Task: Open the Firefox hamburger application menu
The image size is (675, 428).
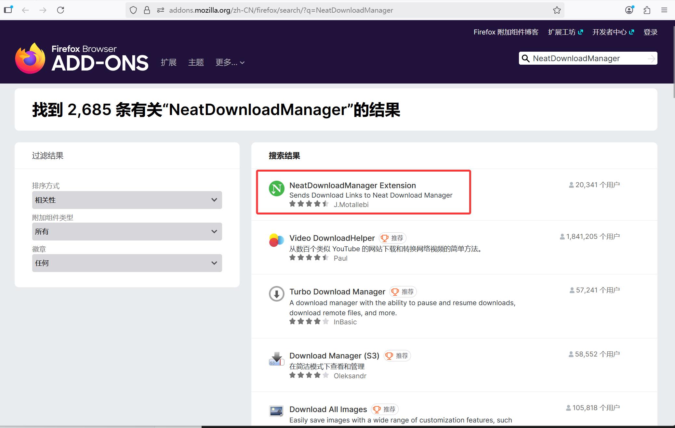Action: click(x=664, y=10)
